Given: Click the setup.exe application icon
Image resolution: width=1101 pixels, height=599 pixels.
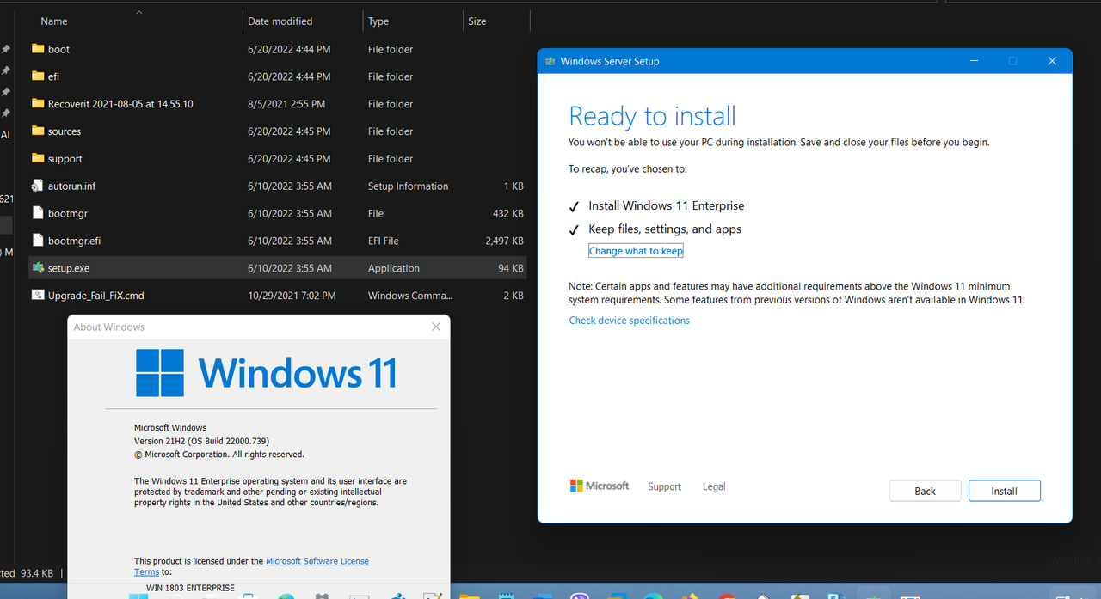Looking at the screenshot, I should coord(38,268).
